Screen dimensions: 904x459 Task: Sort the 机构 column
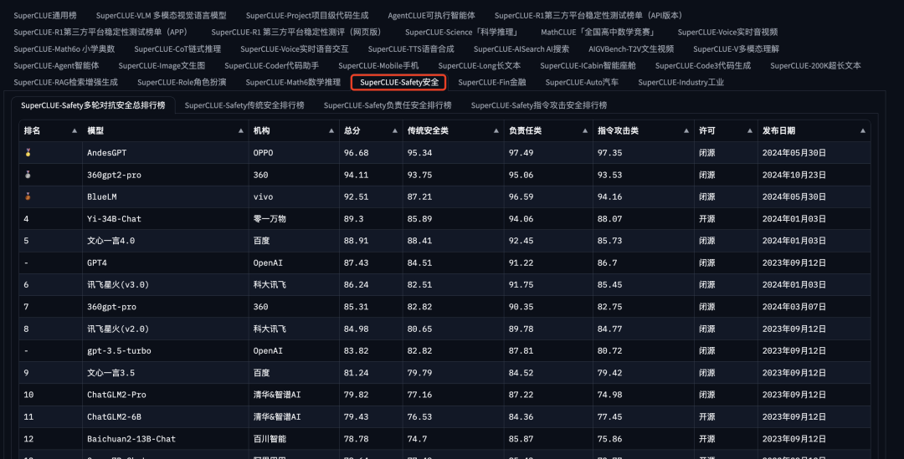[331, 130]
